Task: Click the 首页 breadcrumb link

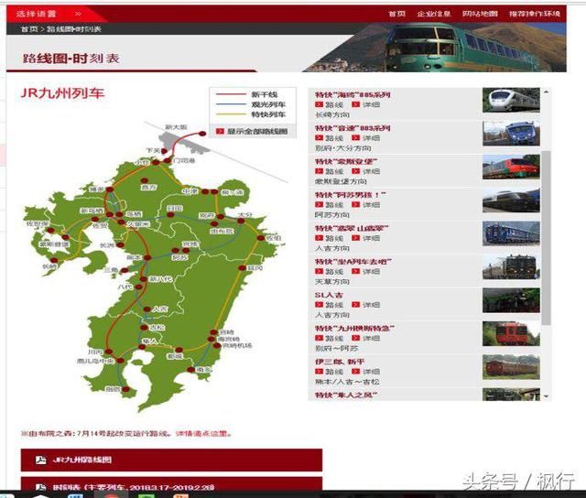Action: (x=29, y=28)
